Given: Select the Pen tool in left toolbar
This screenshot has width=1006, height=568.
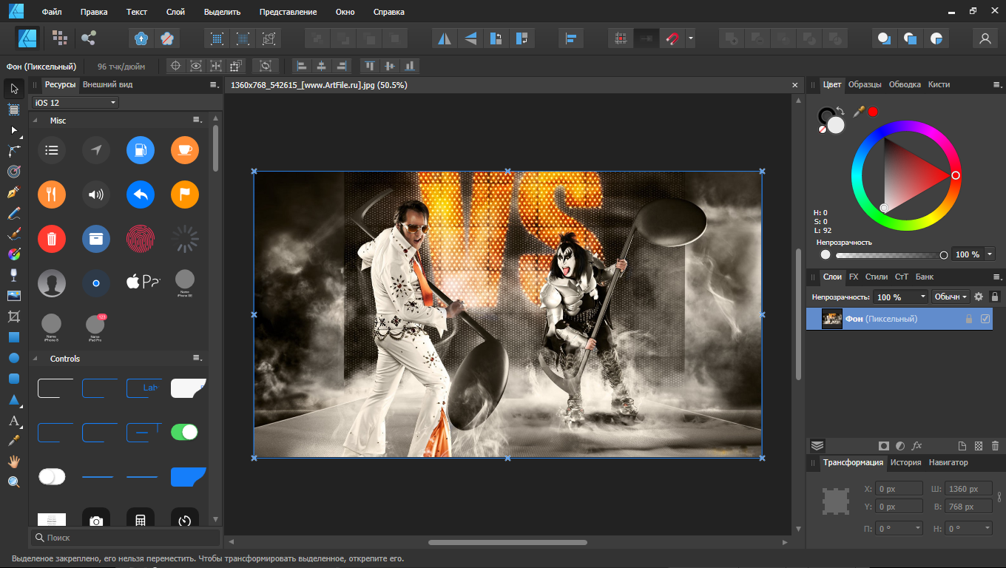Looking at the screenshot, I should click(13, 192).
